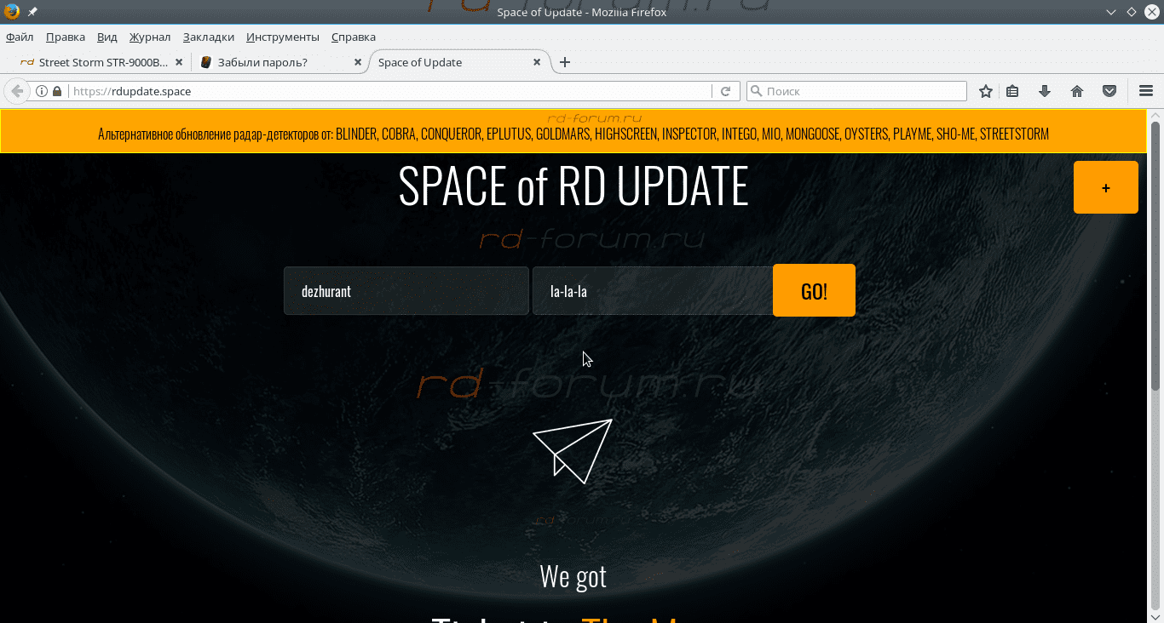Open the Файл menu
Screen dimensions: 1164x623
coord(20,37)
